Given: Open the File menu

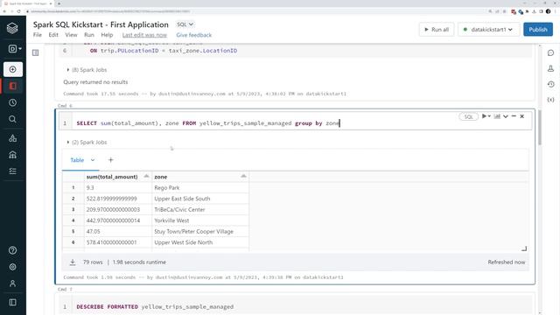Looking at the screenshot, I should (38, 35).
